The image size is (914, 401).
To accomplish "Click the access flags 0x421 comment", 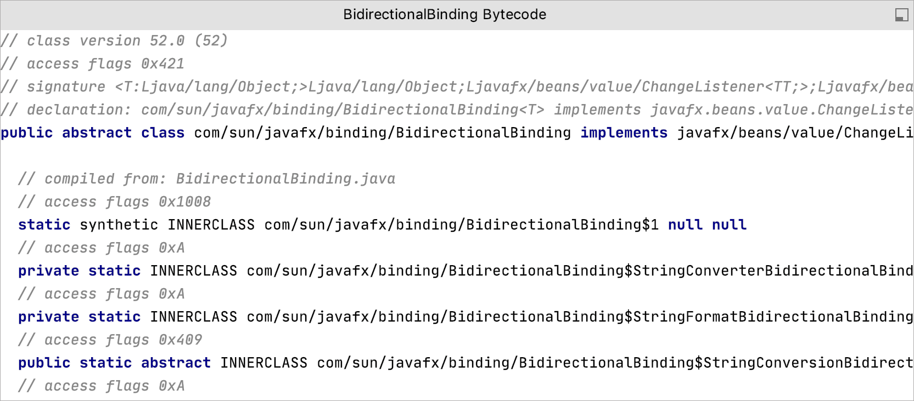I will (x=92, y=64).
